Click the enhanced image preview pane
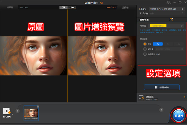187x125 pixels. coord(102,56)
